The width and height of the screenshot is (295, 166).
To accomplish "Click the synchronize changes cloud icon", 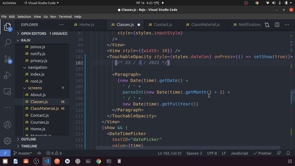I will pos(39,153).
